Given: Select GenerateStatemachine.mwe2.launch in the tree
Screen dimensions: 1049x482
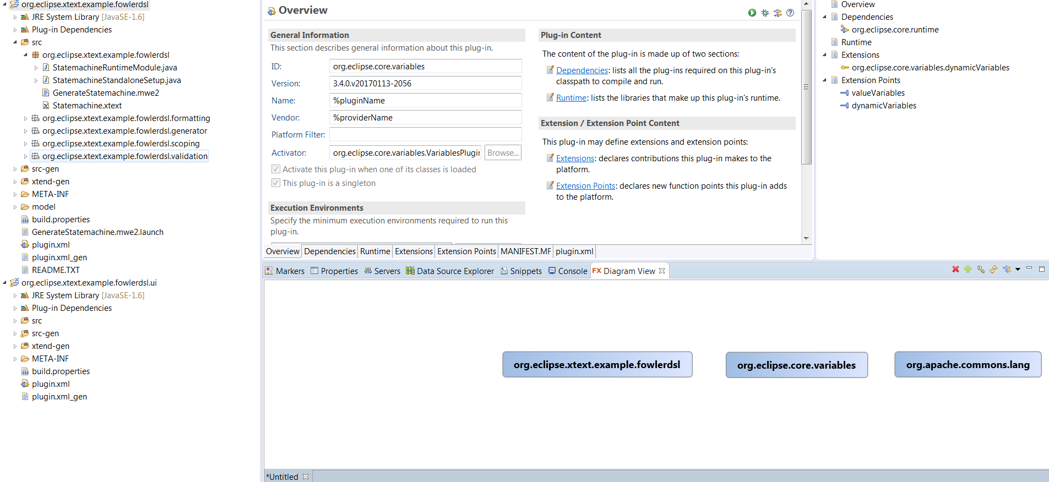Looking at the screenshot, I should (x=97, y=232).
